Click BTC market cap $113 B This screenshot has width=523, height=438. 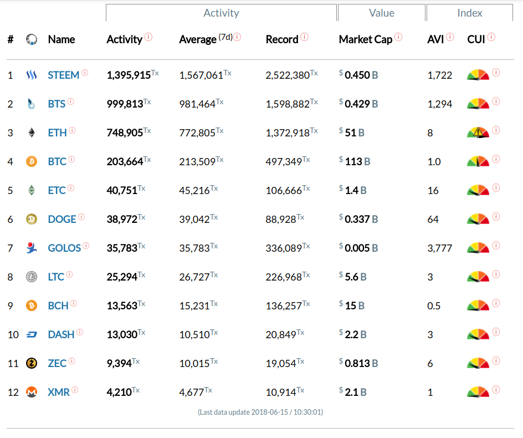point(355,161)
